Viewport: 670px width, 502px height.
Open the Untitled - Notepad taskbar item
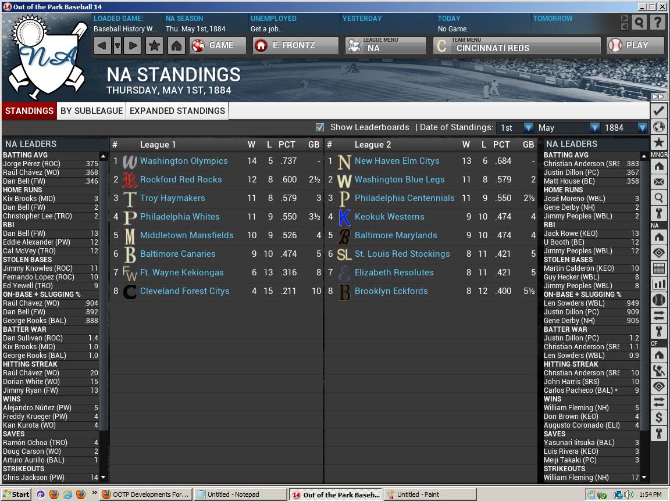(241, 494)
